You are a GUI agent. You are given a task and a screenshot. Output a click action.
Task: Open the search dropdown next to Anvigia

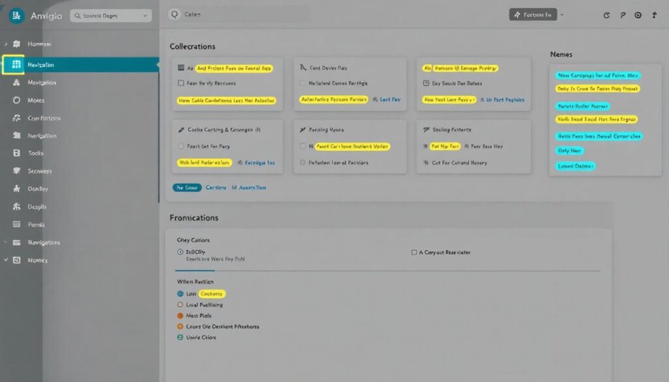pyautogui.click(x=110, y=16)
